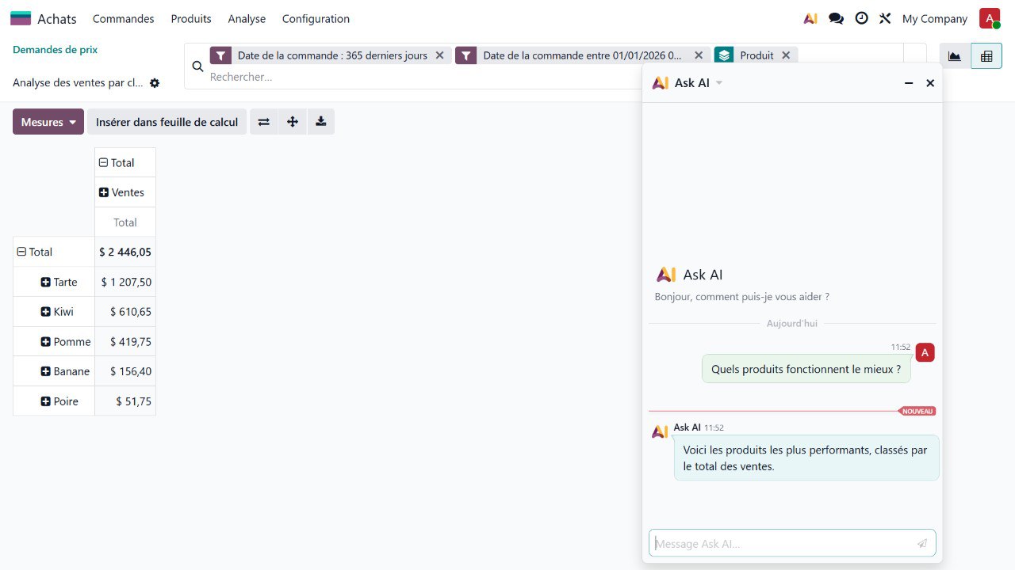Open the Ask AI title dropdown
The image size is (1015, 570).
[x=719, y=83]
